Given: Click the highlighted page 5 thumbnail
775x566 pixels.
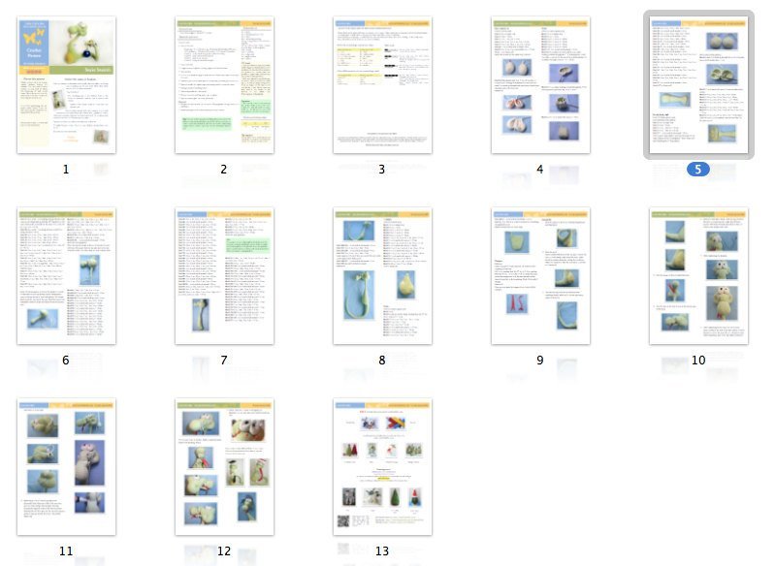Looking at the screenshot, I should pos(698,85).
